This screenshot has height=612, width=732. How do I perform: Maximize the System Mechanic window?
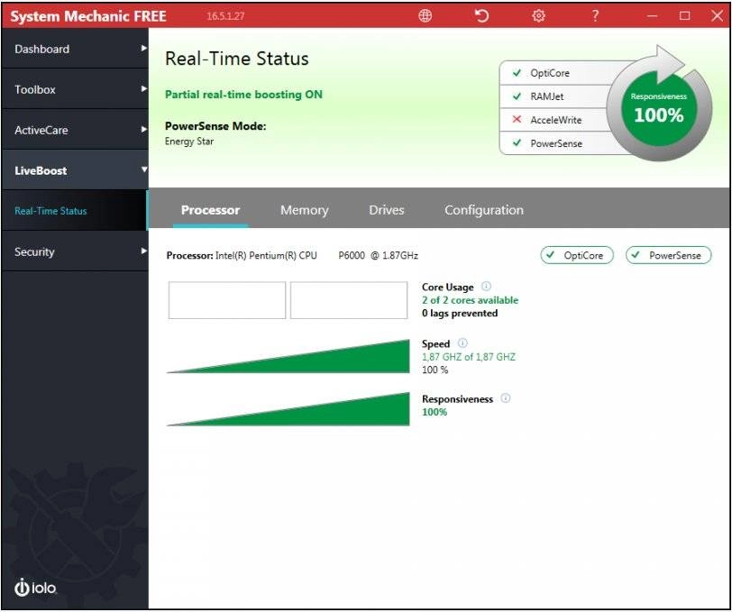[x=684, y=16]
